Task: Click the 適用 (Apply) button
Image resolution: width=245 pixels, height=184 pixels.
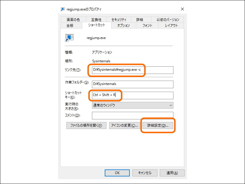Action: [x=172, y=173]
